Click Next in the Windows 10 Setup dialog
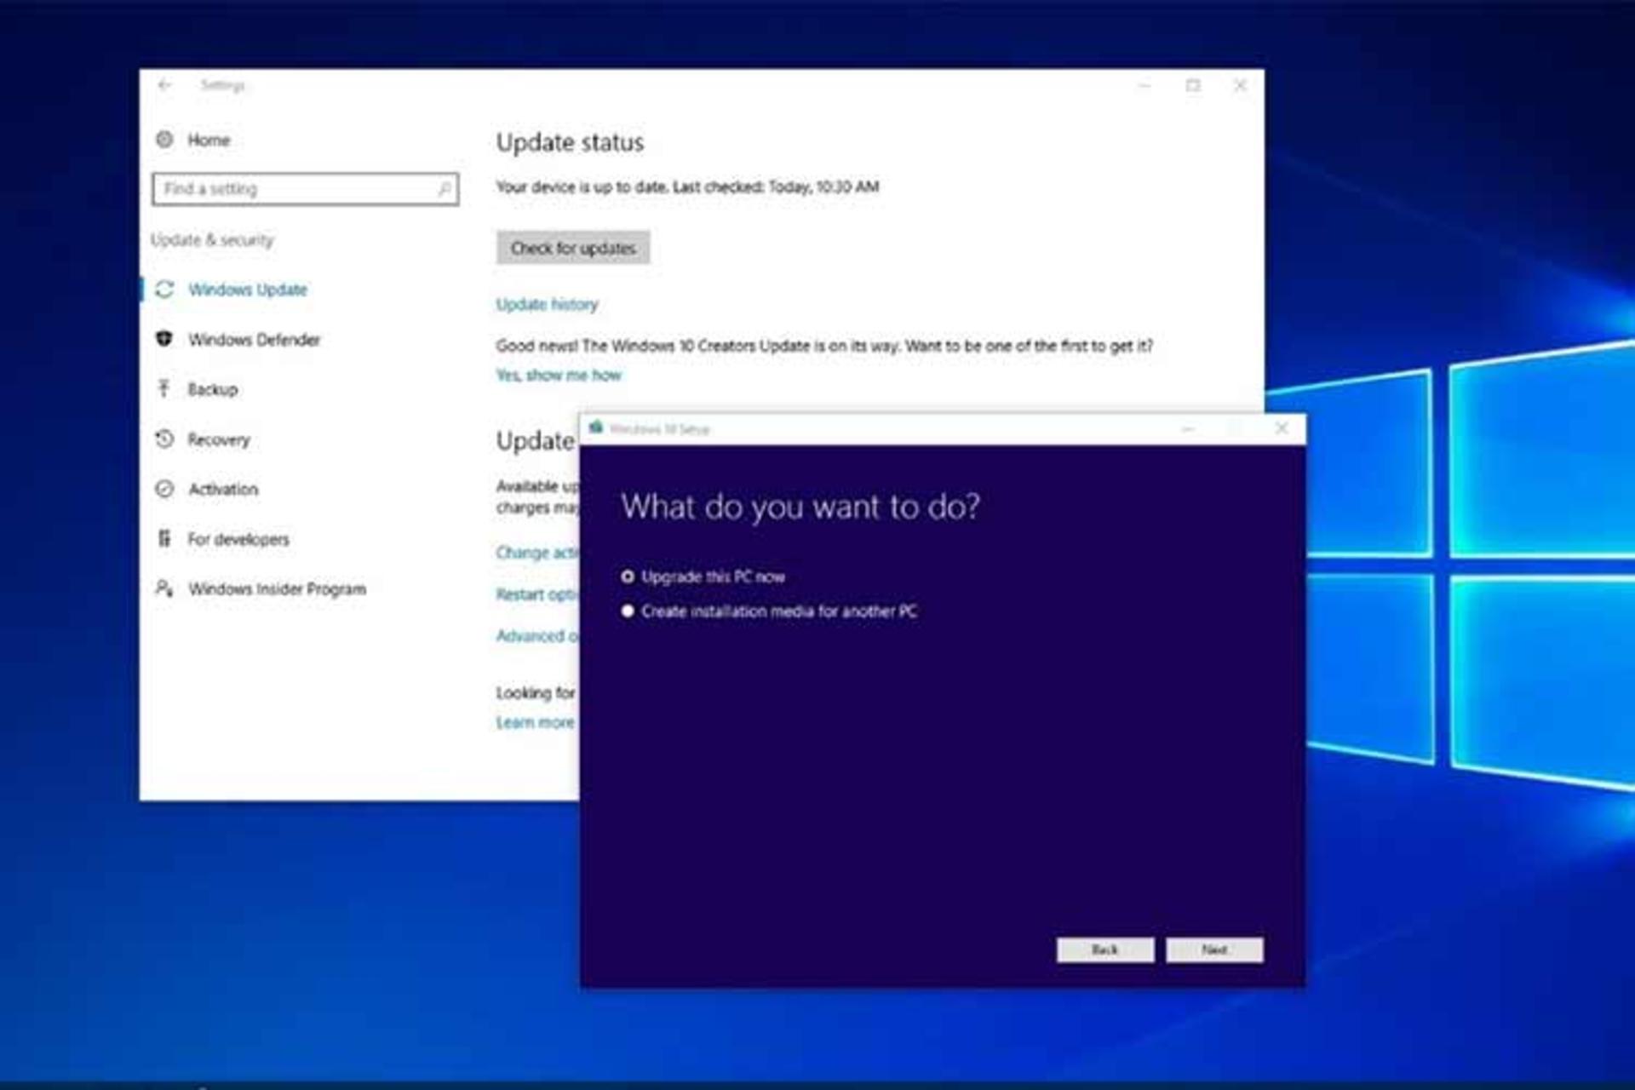Viewport: 1635px width, 1090px height. (1214, 949)
